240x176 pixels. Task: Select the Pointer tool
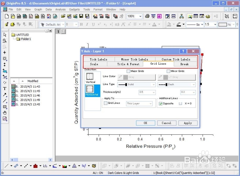pos(5,35)
